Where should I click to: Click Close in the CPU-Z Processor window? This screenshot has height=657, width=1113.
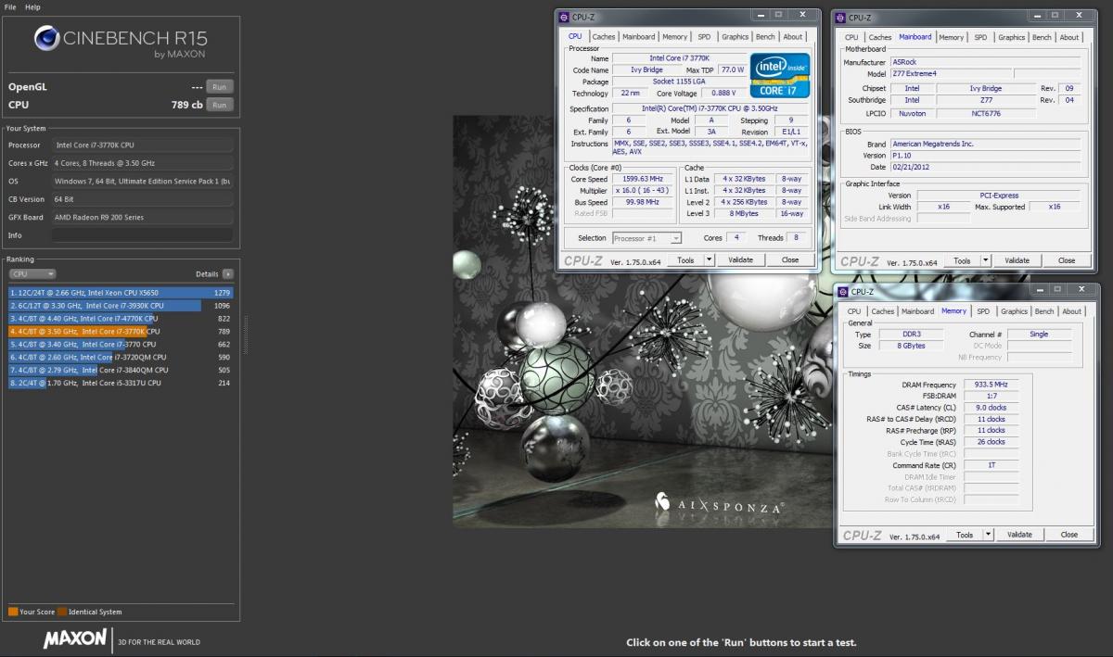[x=790, y=260]
